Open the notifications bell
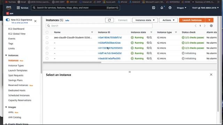 (162, 8)
